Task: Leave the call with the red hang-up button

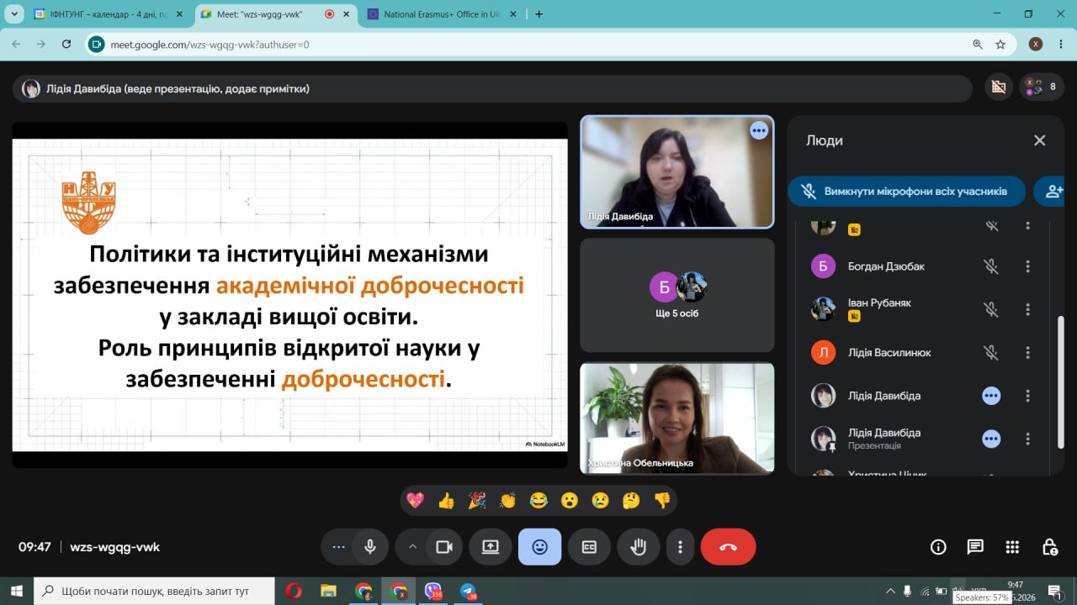Action: tap(729, 547)
